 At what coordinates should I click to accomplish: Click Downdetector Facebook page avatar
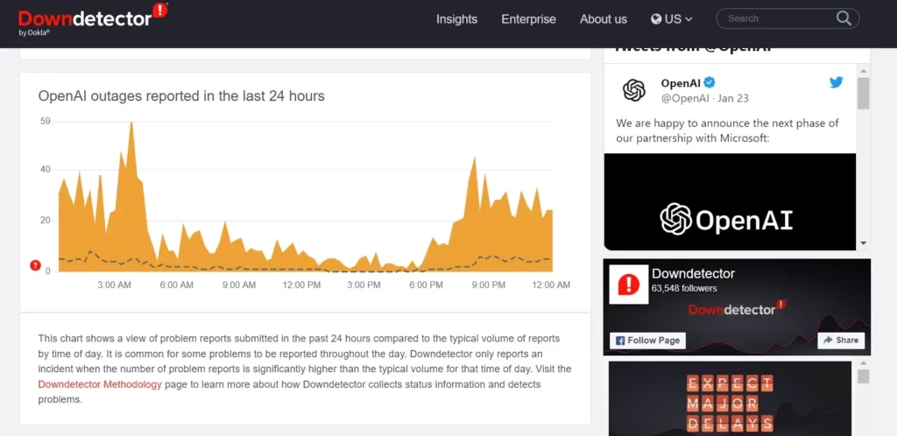[x=628, y=284]
